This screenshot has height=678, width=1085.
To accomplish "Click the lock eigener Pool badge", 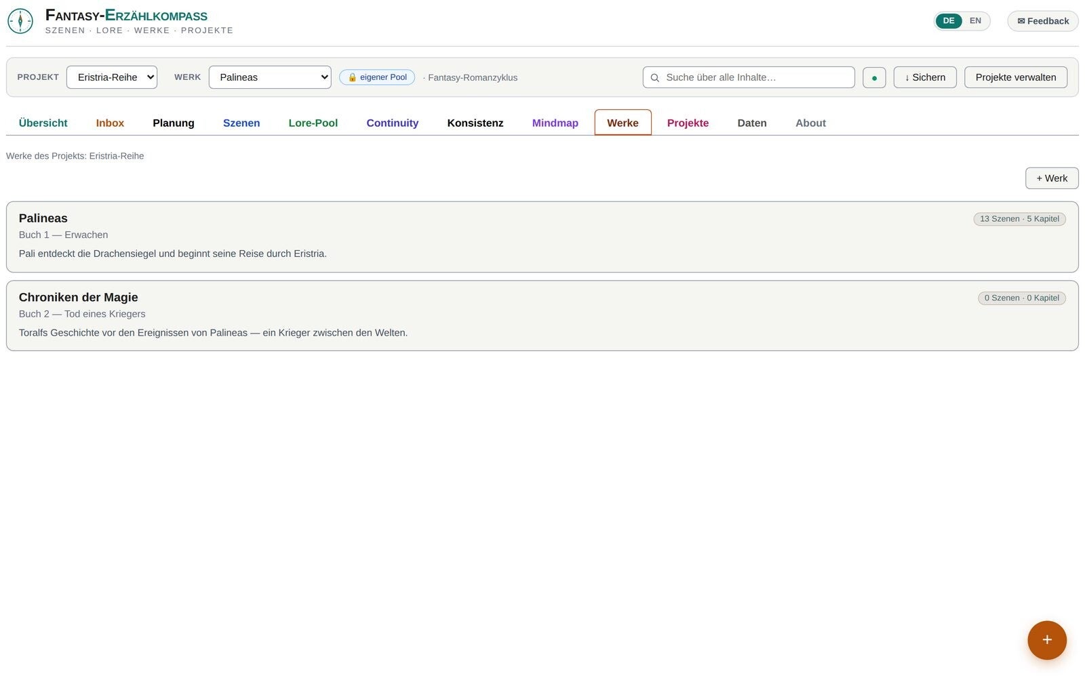I will pos(377,77).
